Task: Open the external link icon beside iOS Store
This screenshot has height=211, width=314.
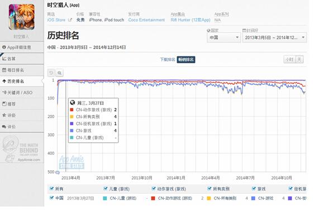Action: click(70, 20)
